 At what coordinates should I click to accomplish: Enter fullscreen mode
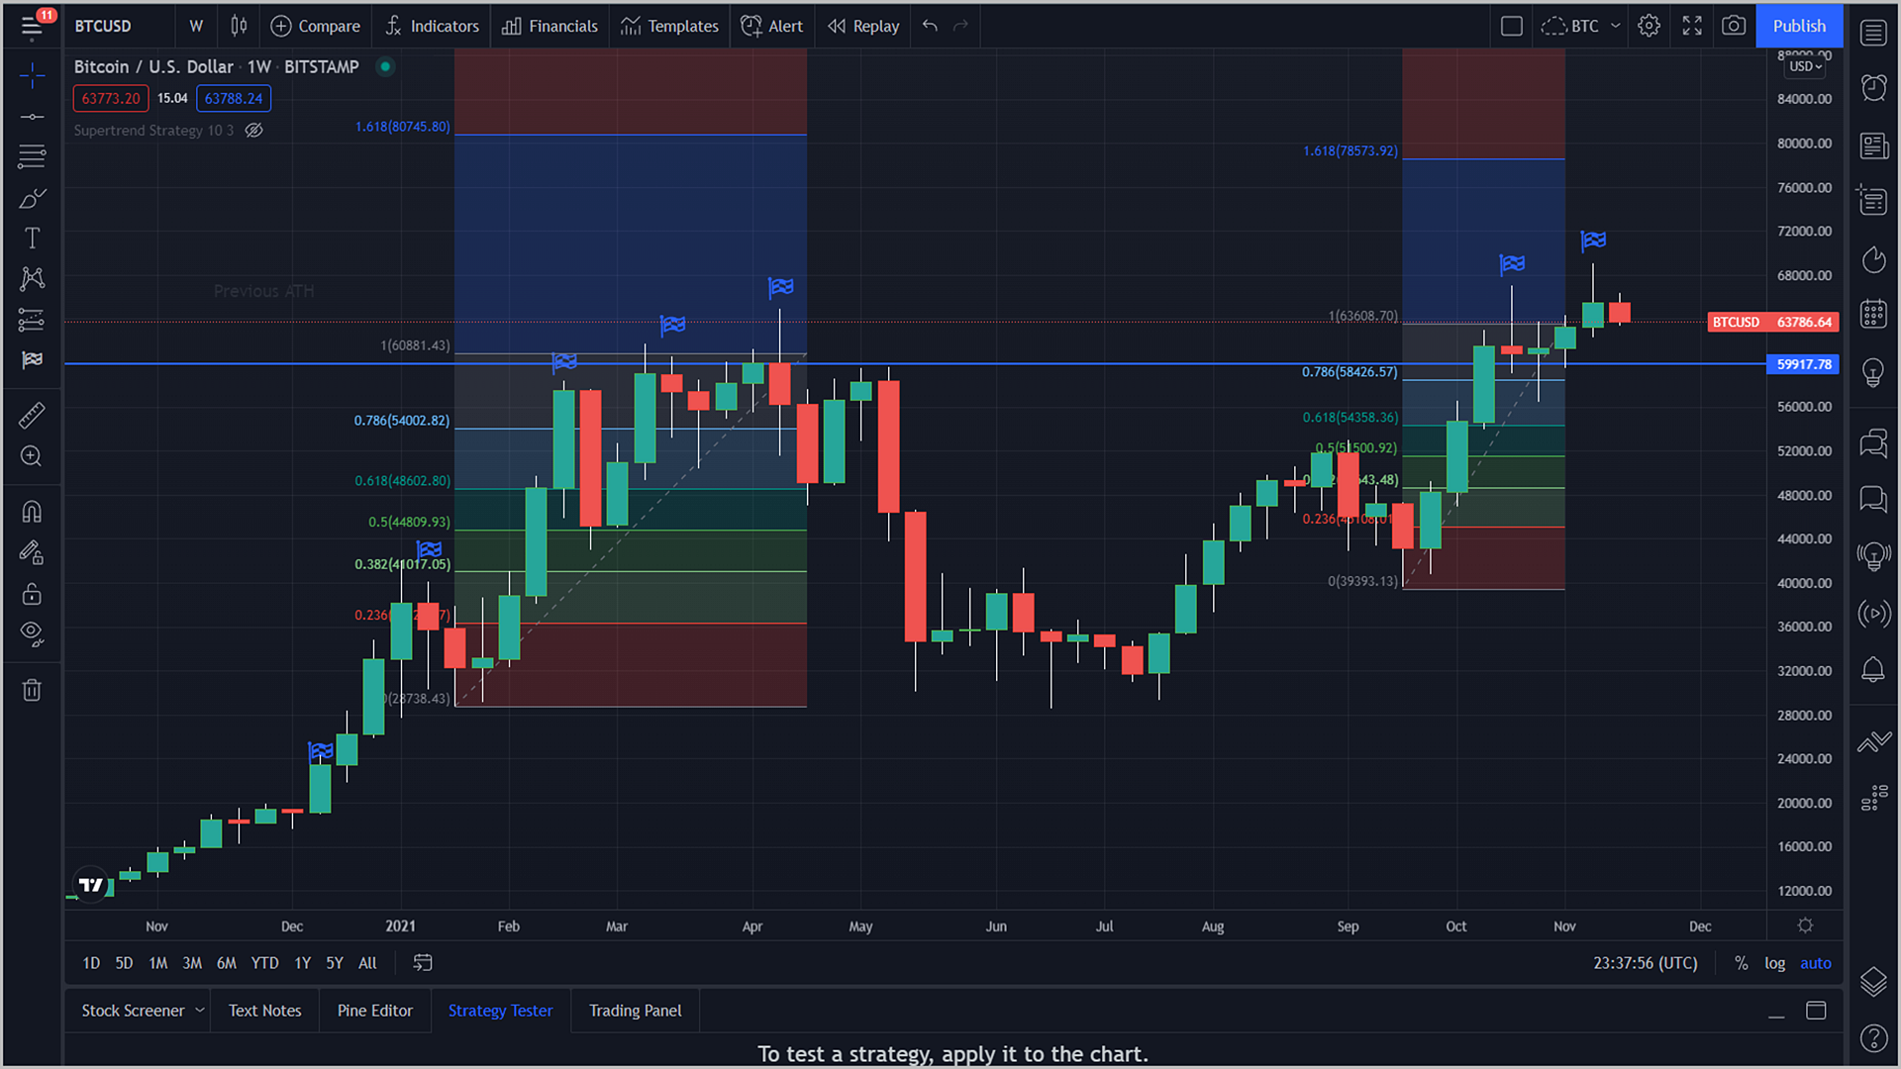point(1692,26)
